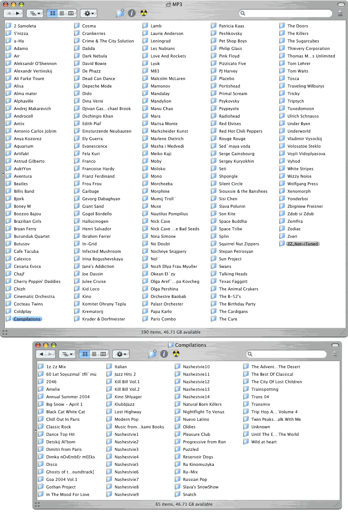This screenshot has height=526, width=348.
Task: Open path dropdown in Compilations window toolbar
Action: coord(67,354)
